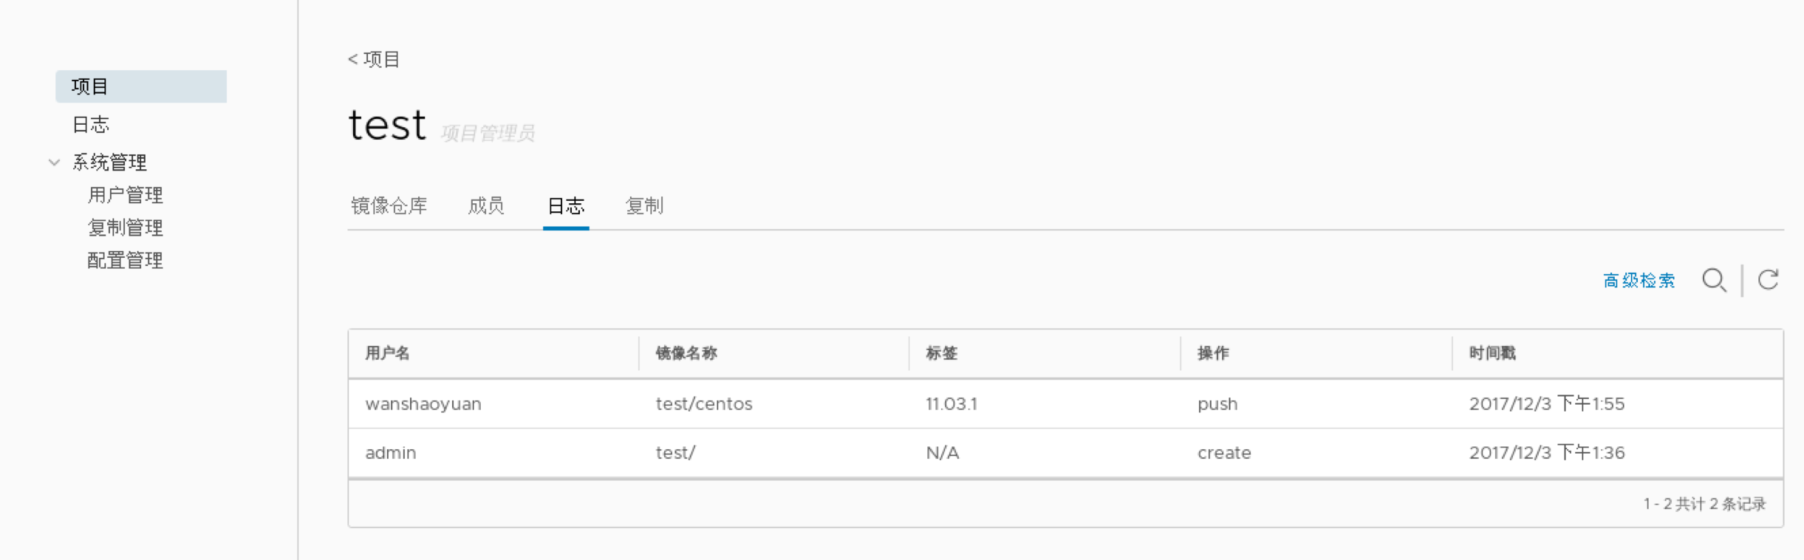
Task: Click the 操作 column header
Action: click(1213, 353)
